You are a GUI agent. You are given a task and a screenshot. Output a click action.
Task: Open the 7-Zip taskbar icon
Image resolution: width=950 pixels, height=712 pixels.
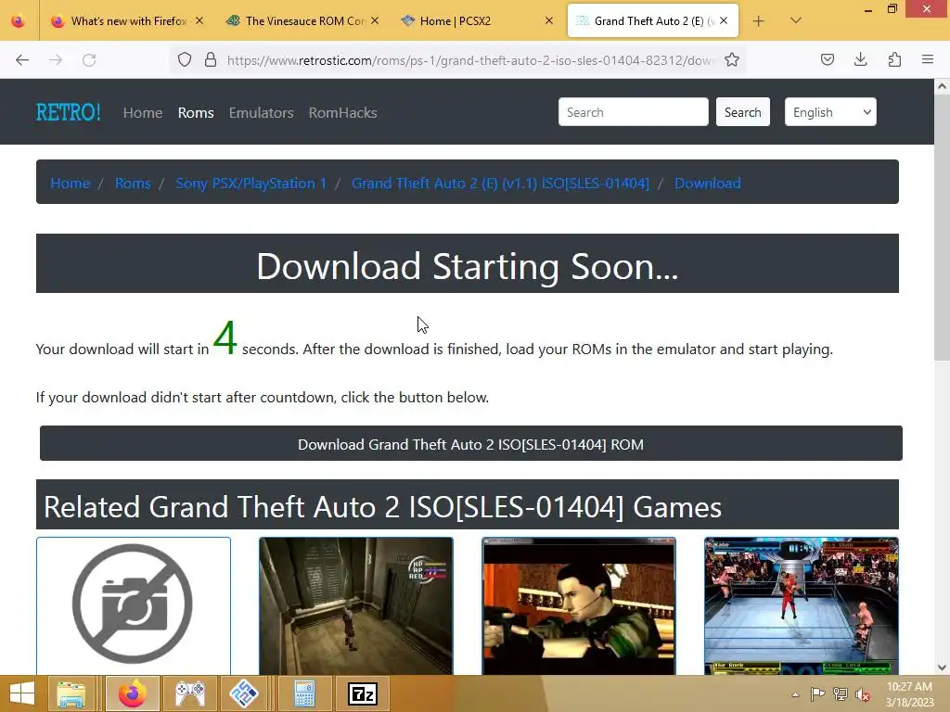point(363,693)
